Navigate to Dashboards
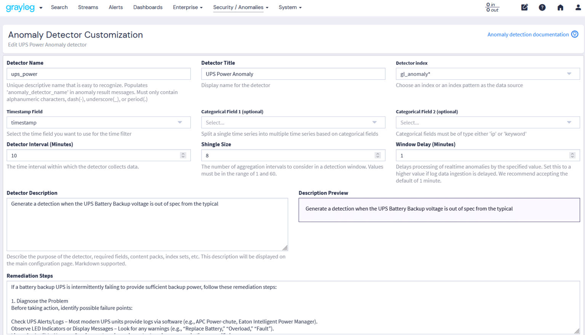The width and height of the screenshot is (585, 335). pyautogui.click(x=148, y=7)
